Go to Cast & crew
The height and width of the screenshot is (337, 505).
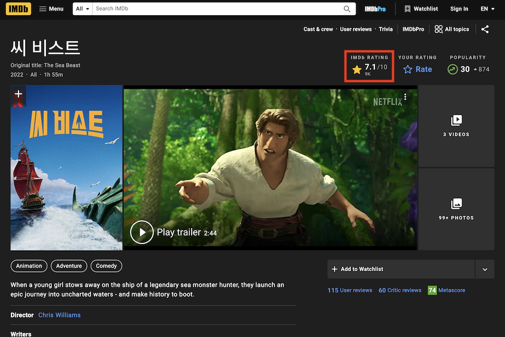pyautogui.click(x=318, y=29)
